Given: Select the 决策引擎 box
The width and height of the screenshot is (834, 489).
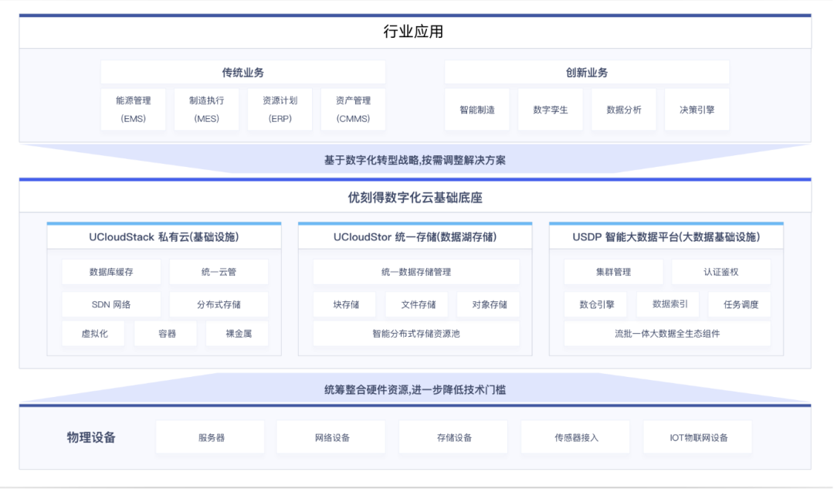Looking at the screenshot, I should tap(697, 110).
